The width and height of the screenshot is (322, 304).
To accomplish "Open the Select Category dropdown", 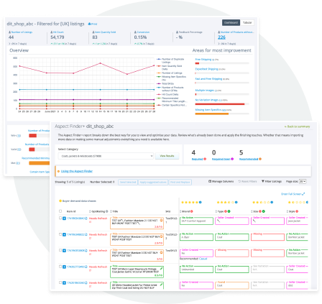I will click(106, 156).
